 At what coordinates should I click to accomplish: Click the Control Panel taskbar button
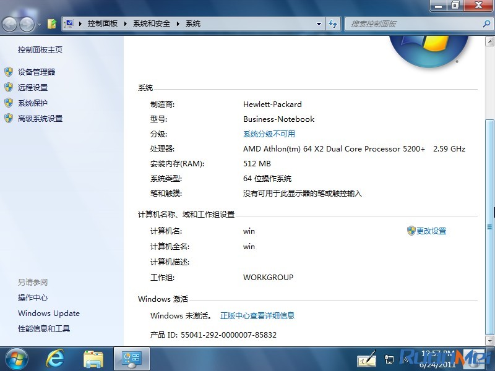click(132, 359)
